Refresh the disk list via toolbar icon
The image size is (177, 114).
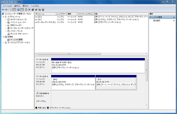(26, 10)
